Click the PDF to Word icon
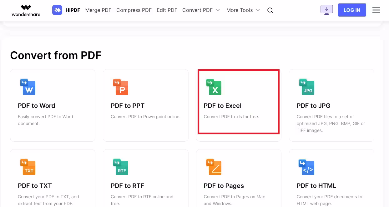The image size is (389, 207). (x=28, y=87)
